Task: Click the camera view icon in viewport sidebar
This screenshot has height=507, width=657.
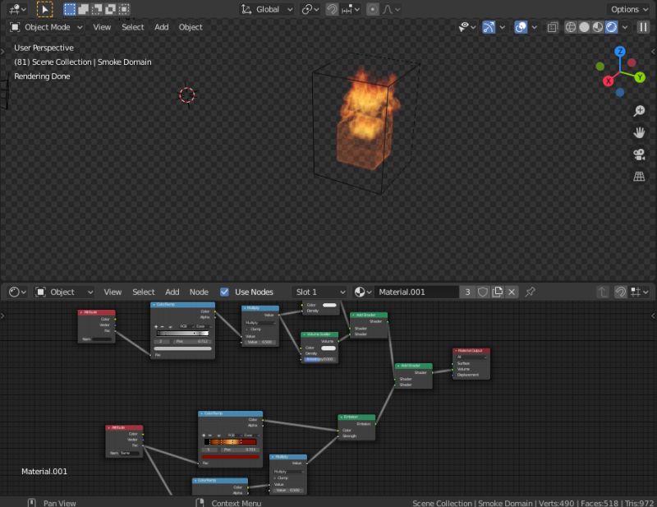Action: tap(640, 154)
